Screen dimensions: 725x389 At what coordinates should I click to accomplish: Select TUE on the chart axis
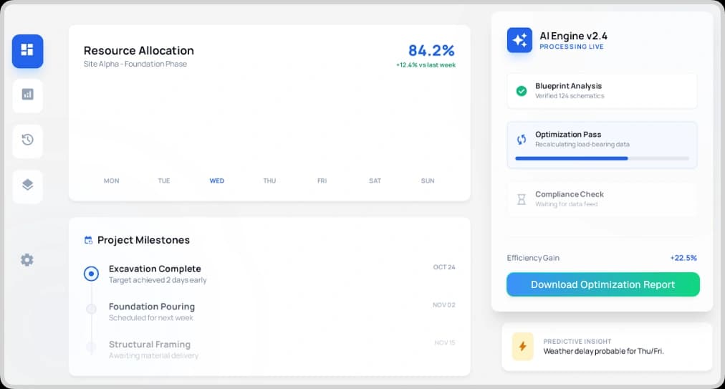point(164,181)
